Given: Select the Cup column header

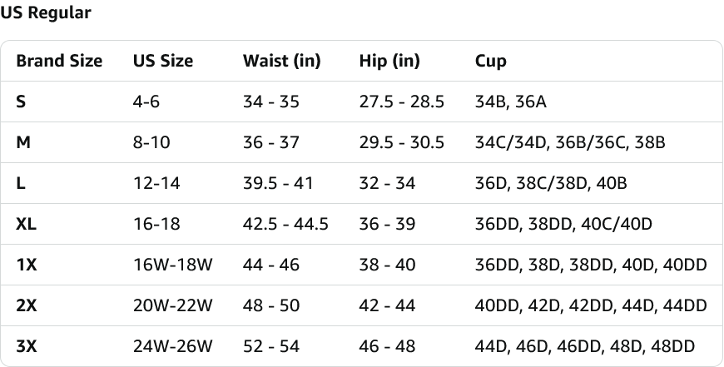Looking at the screenshot, I should pos(490,62).
